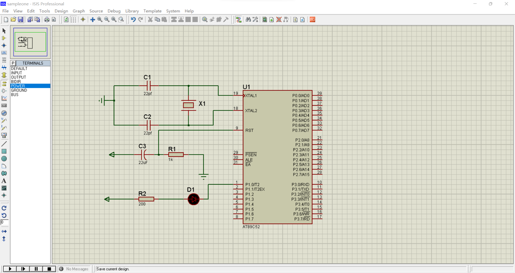Screen dimensions: 515x273
Task: Select the Wire Label tool
Action: (x=4, y=53)
